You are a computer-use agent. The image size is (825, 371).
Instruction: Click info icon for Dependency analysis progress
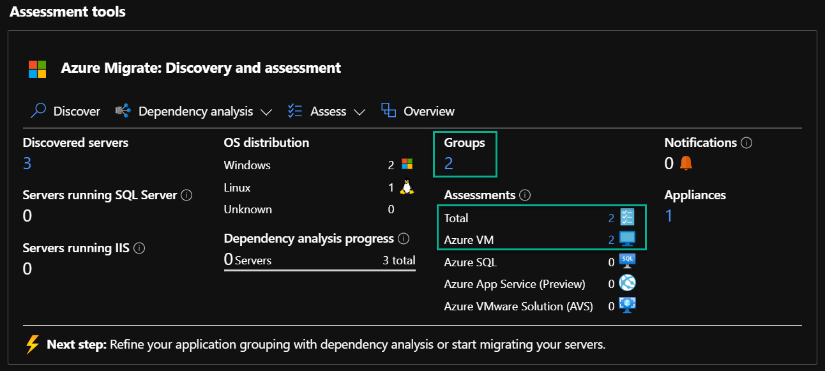pyautogui.click(x=404, y=239)
